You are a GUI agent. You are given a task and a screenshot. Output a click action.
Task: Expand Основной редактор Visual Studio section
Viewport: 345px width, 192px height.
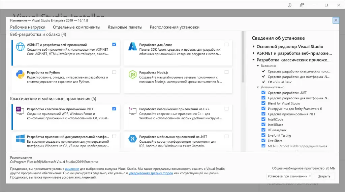[254, 46]
